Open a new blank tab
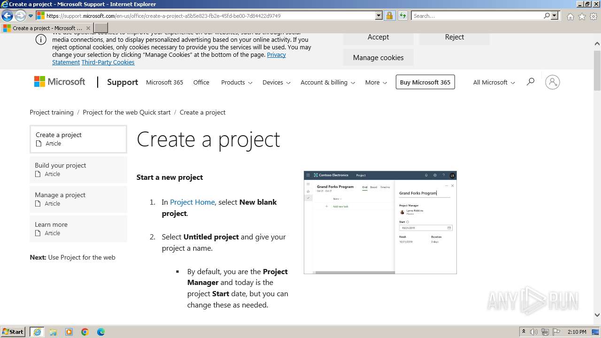This screenshot has width=601, height=338. [x=101, y=28]
